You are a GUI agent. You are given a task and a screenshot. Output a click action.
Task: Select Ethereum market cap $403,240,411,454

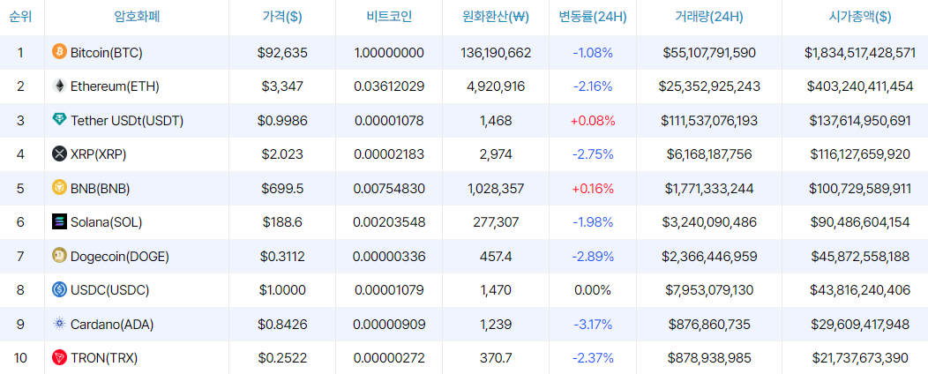860,86
